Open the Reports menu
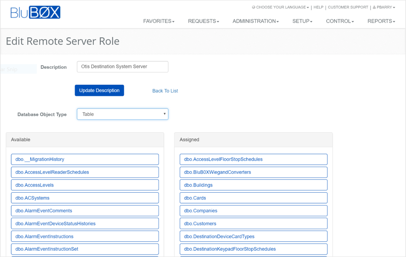The height and width of the screenshot is (257, 406). click(x=381, y=21)
